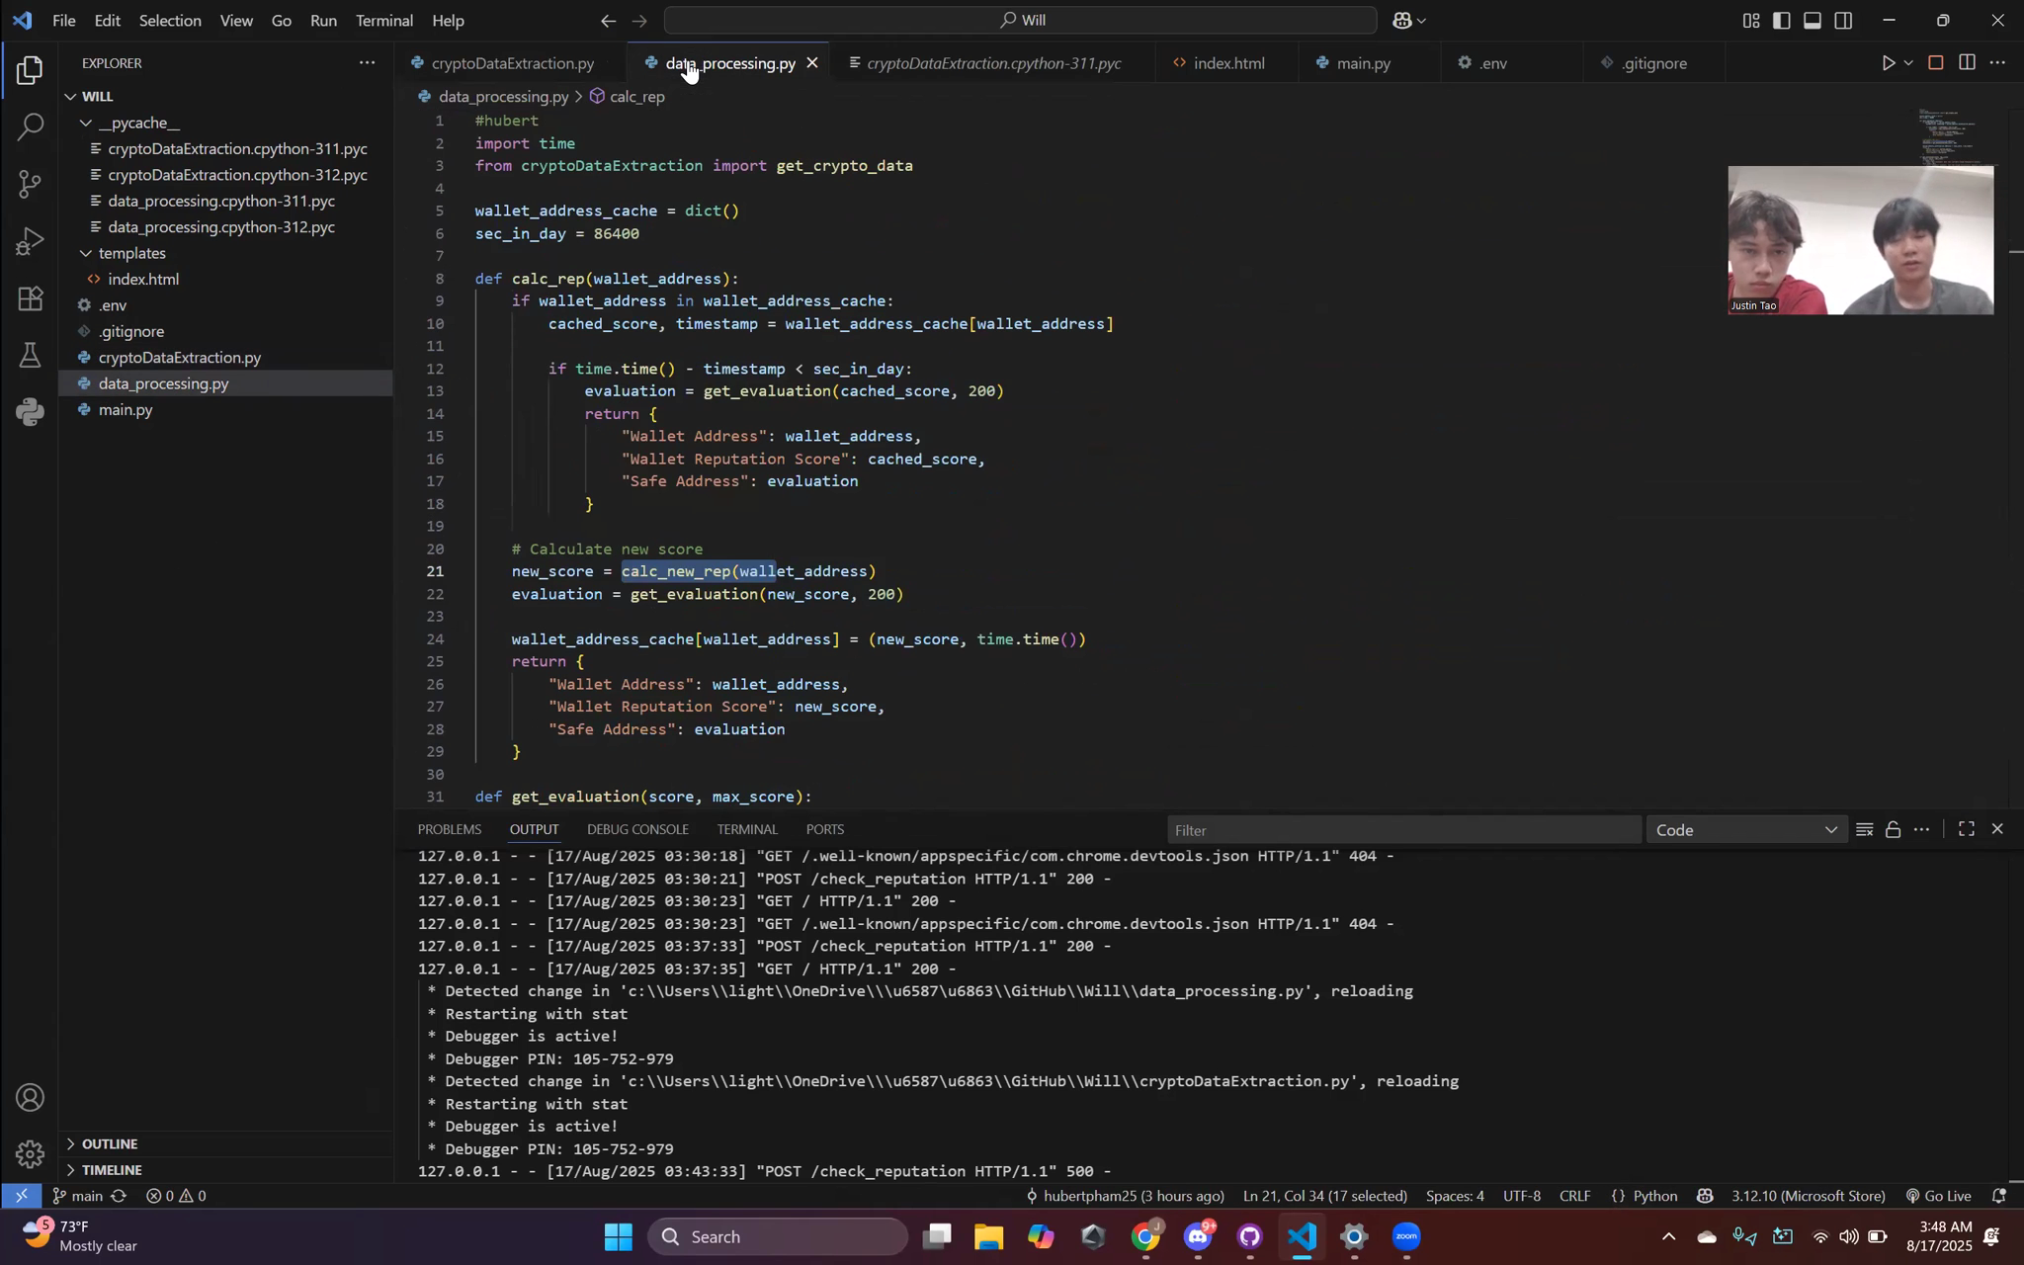Open the Extensions view
The height and width of the screenshot is (1265, 2024).
(31, 298)
